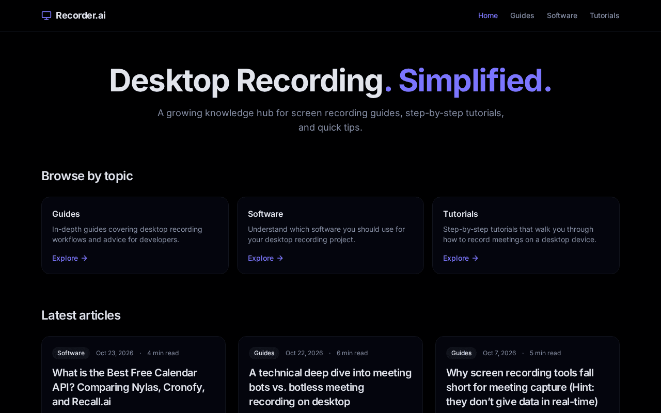Click the Recorder.ai monitor logo icon

46,15
